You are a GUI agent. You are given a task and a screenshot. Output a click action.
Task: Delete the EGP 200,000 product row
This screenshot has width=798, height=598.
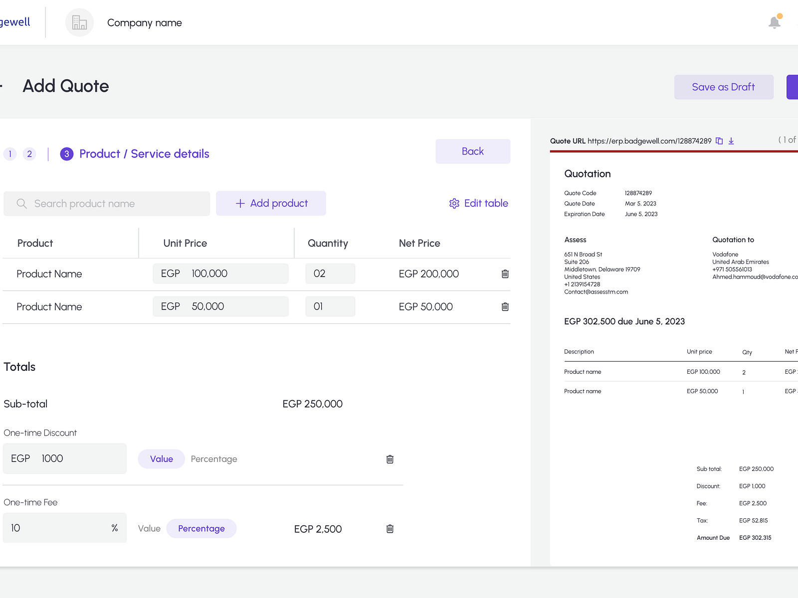(505, 274)
